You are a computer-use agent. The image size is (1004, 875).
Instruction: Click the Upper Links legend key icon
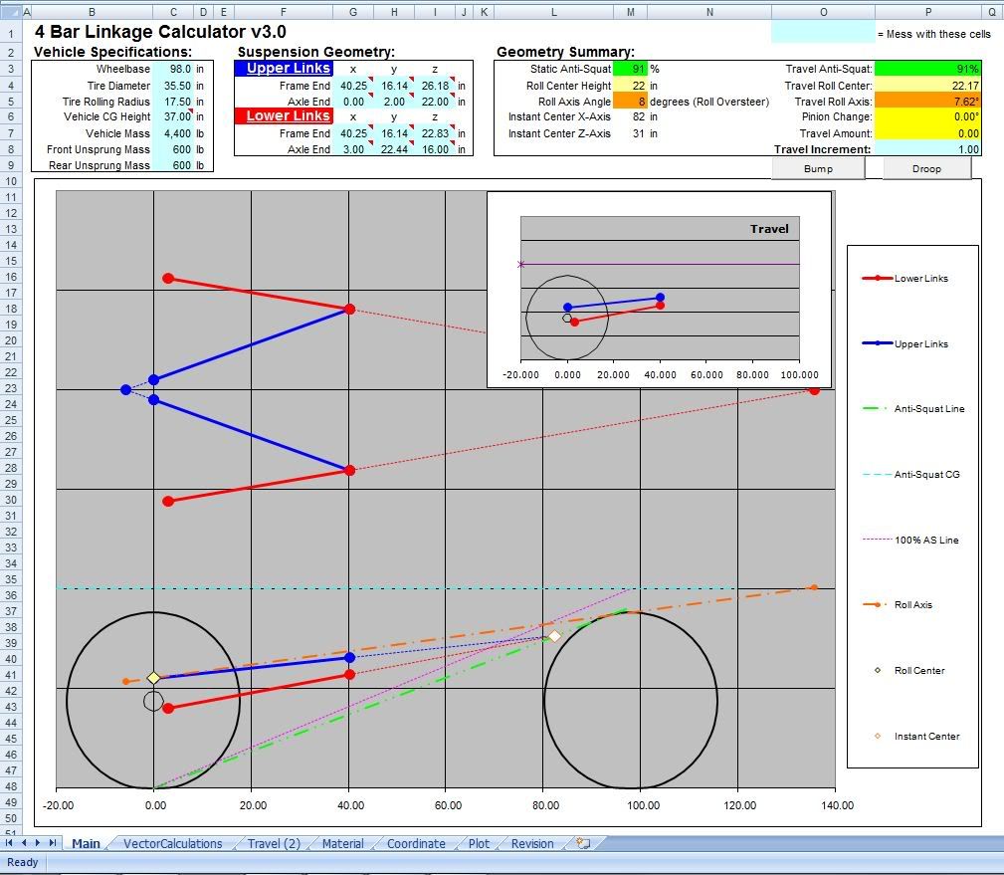pyautogui.click(x=877, y=343)
